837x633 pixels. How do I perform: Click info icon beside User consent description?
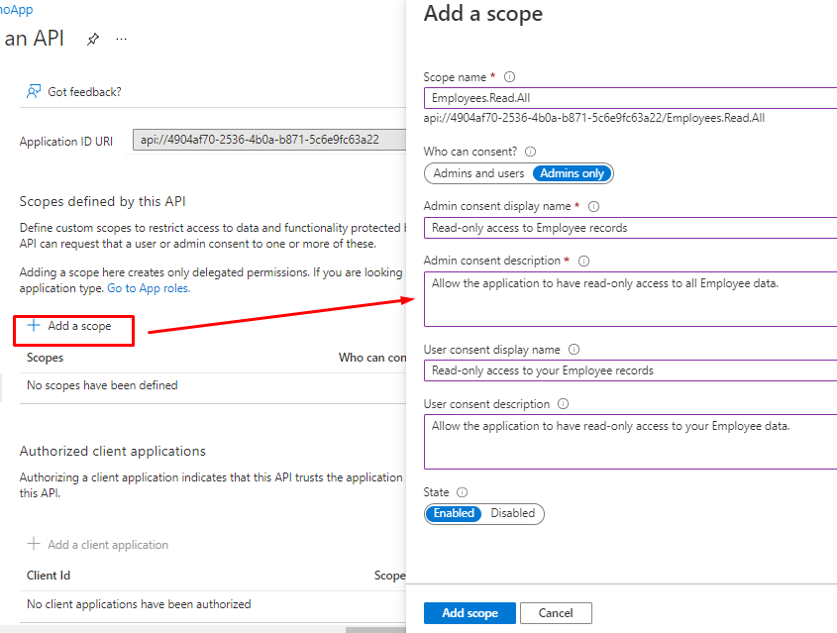(x=564, y=404)
